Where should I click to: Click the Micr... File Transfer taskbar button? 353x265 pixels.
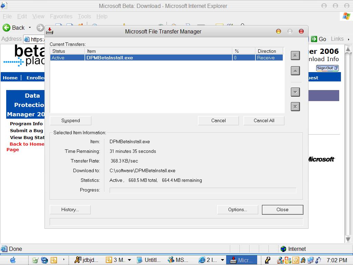point(241,260)
